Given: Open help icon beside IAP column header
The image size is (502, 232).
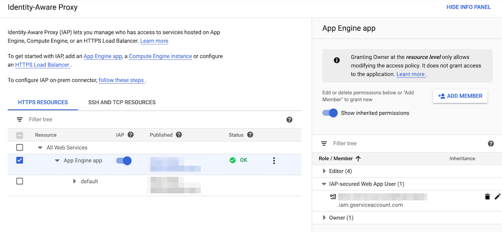Looking at the screenshot, I should [x=131, y=135].
